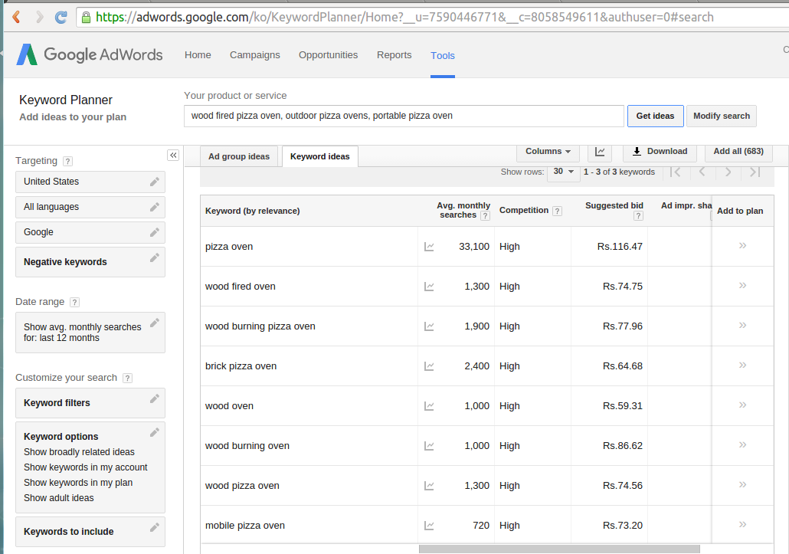Show trend chart for wood oven
Image resolution: width=789 pixels, height=554 pixels.
tap(429, 406)
